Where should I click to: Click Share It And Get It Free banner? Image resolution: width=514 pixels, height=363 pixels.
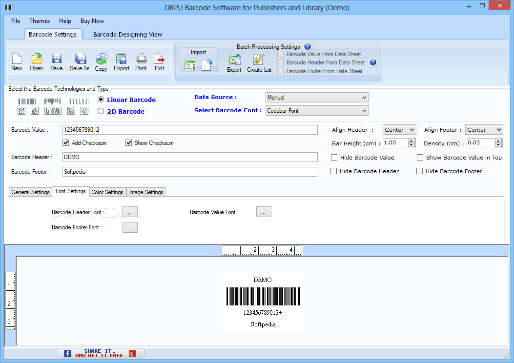pos(100,354)
